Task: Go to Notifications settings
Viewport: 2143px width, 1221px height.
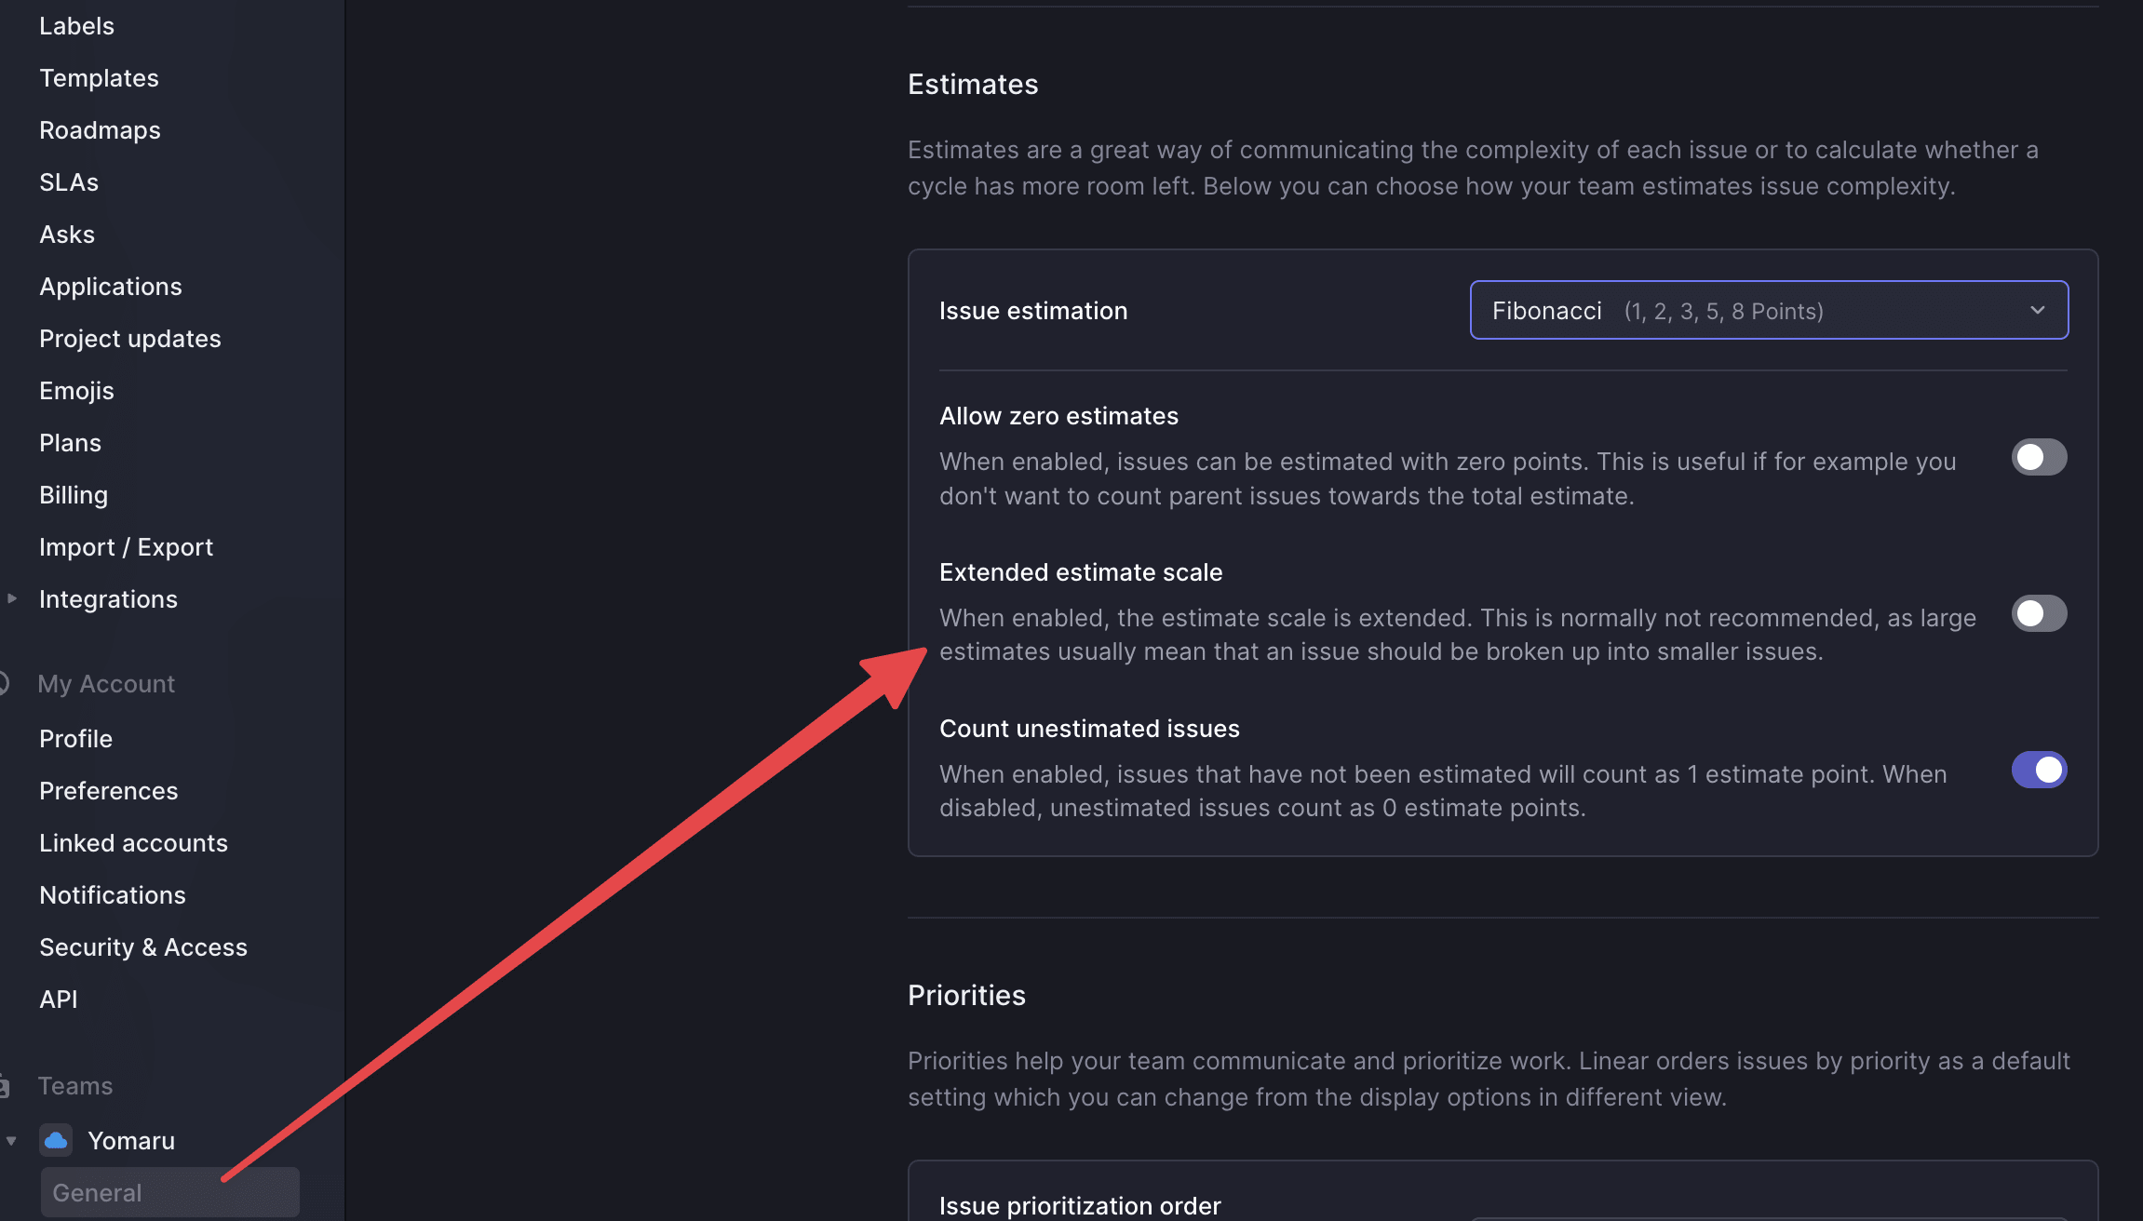Action: click(113, 895)
